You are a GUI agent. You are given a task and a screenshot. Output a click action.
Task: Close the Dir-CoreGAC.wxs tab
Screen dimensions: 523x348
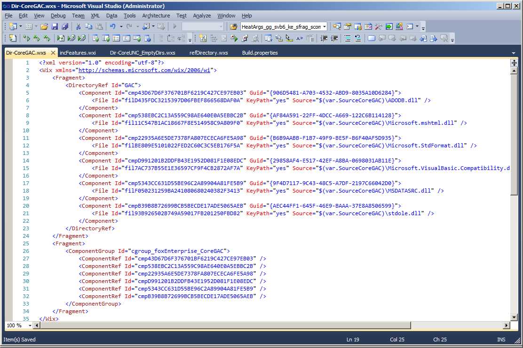click(53, 53)
